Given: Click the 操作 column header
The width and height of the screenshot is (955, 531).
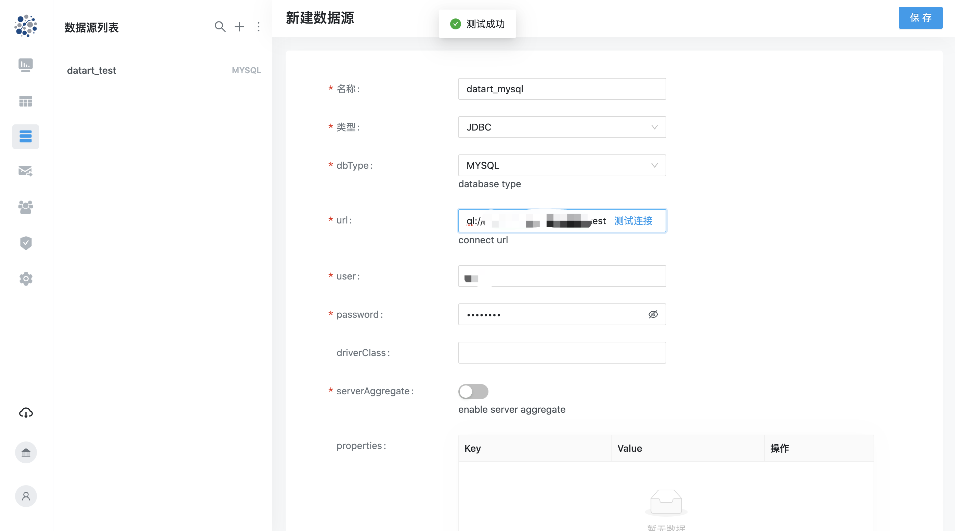Looking at the screenshot, I should (819, 448).
